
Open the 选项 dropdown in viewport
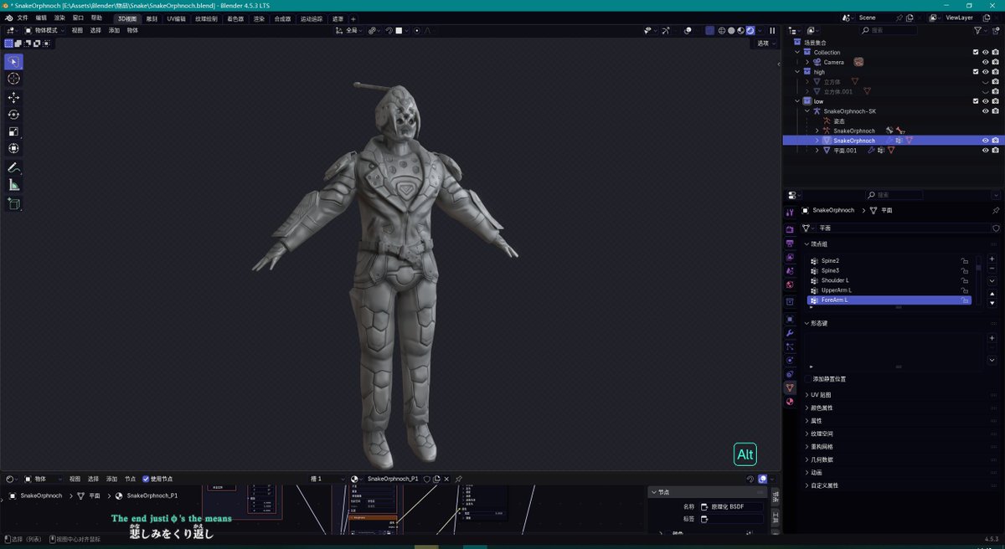[765, 43]
